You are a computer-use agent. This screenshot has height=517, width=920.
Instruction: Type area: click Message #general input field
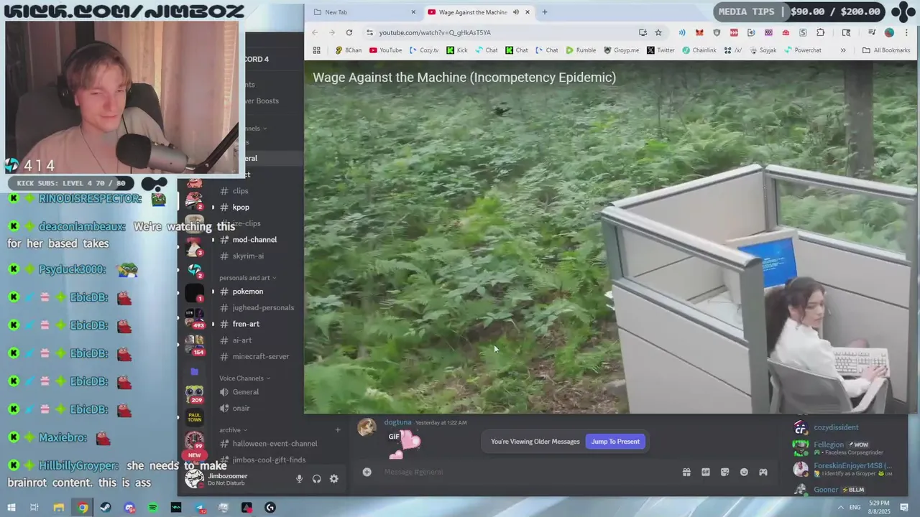[x=528, y=472]
